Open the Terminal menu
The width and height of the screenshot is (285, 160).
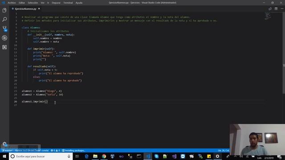pos(68,3)
